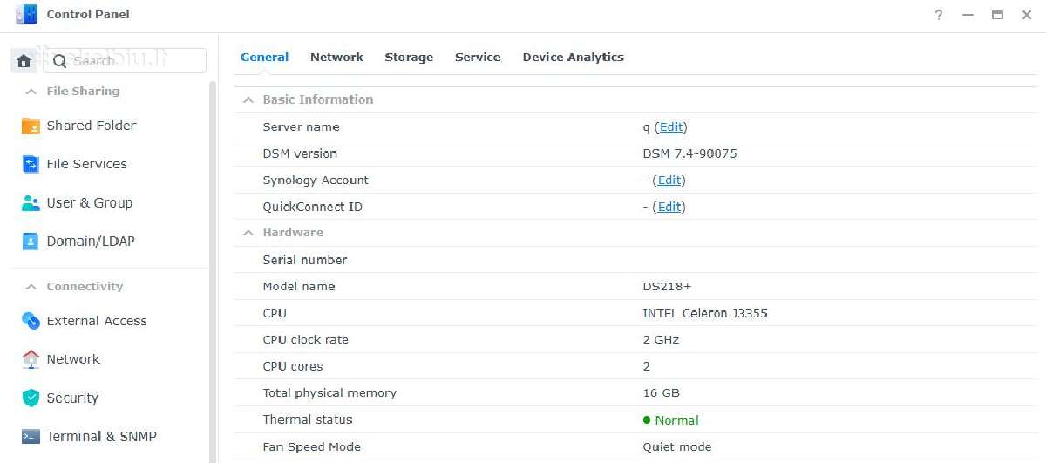Viewport: 1046px width, 463px height.
Task: Edit the Synology Account
Action: click(x=669, y=180)
